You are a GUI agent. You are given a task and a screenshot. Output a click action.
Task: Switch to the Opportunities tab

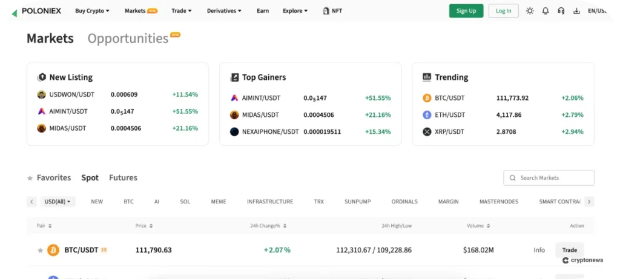128,38
